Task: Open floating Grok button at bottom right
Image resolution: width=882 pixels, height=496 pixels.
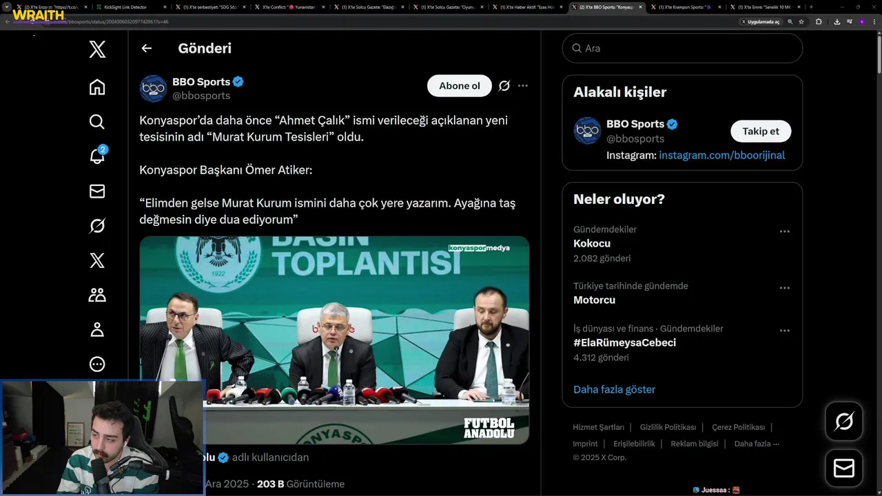Action: (x=844, y=421)
